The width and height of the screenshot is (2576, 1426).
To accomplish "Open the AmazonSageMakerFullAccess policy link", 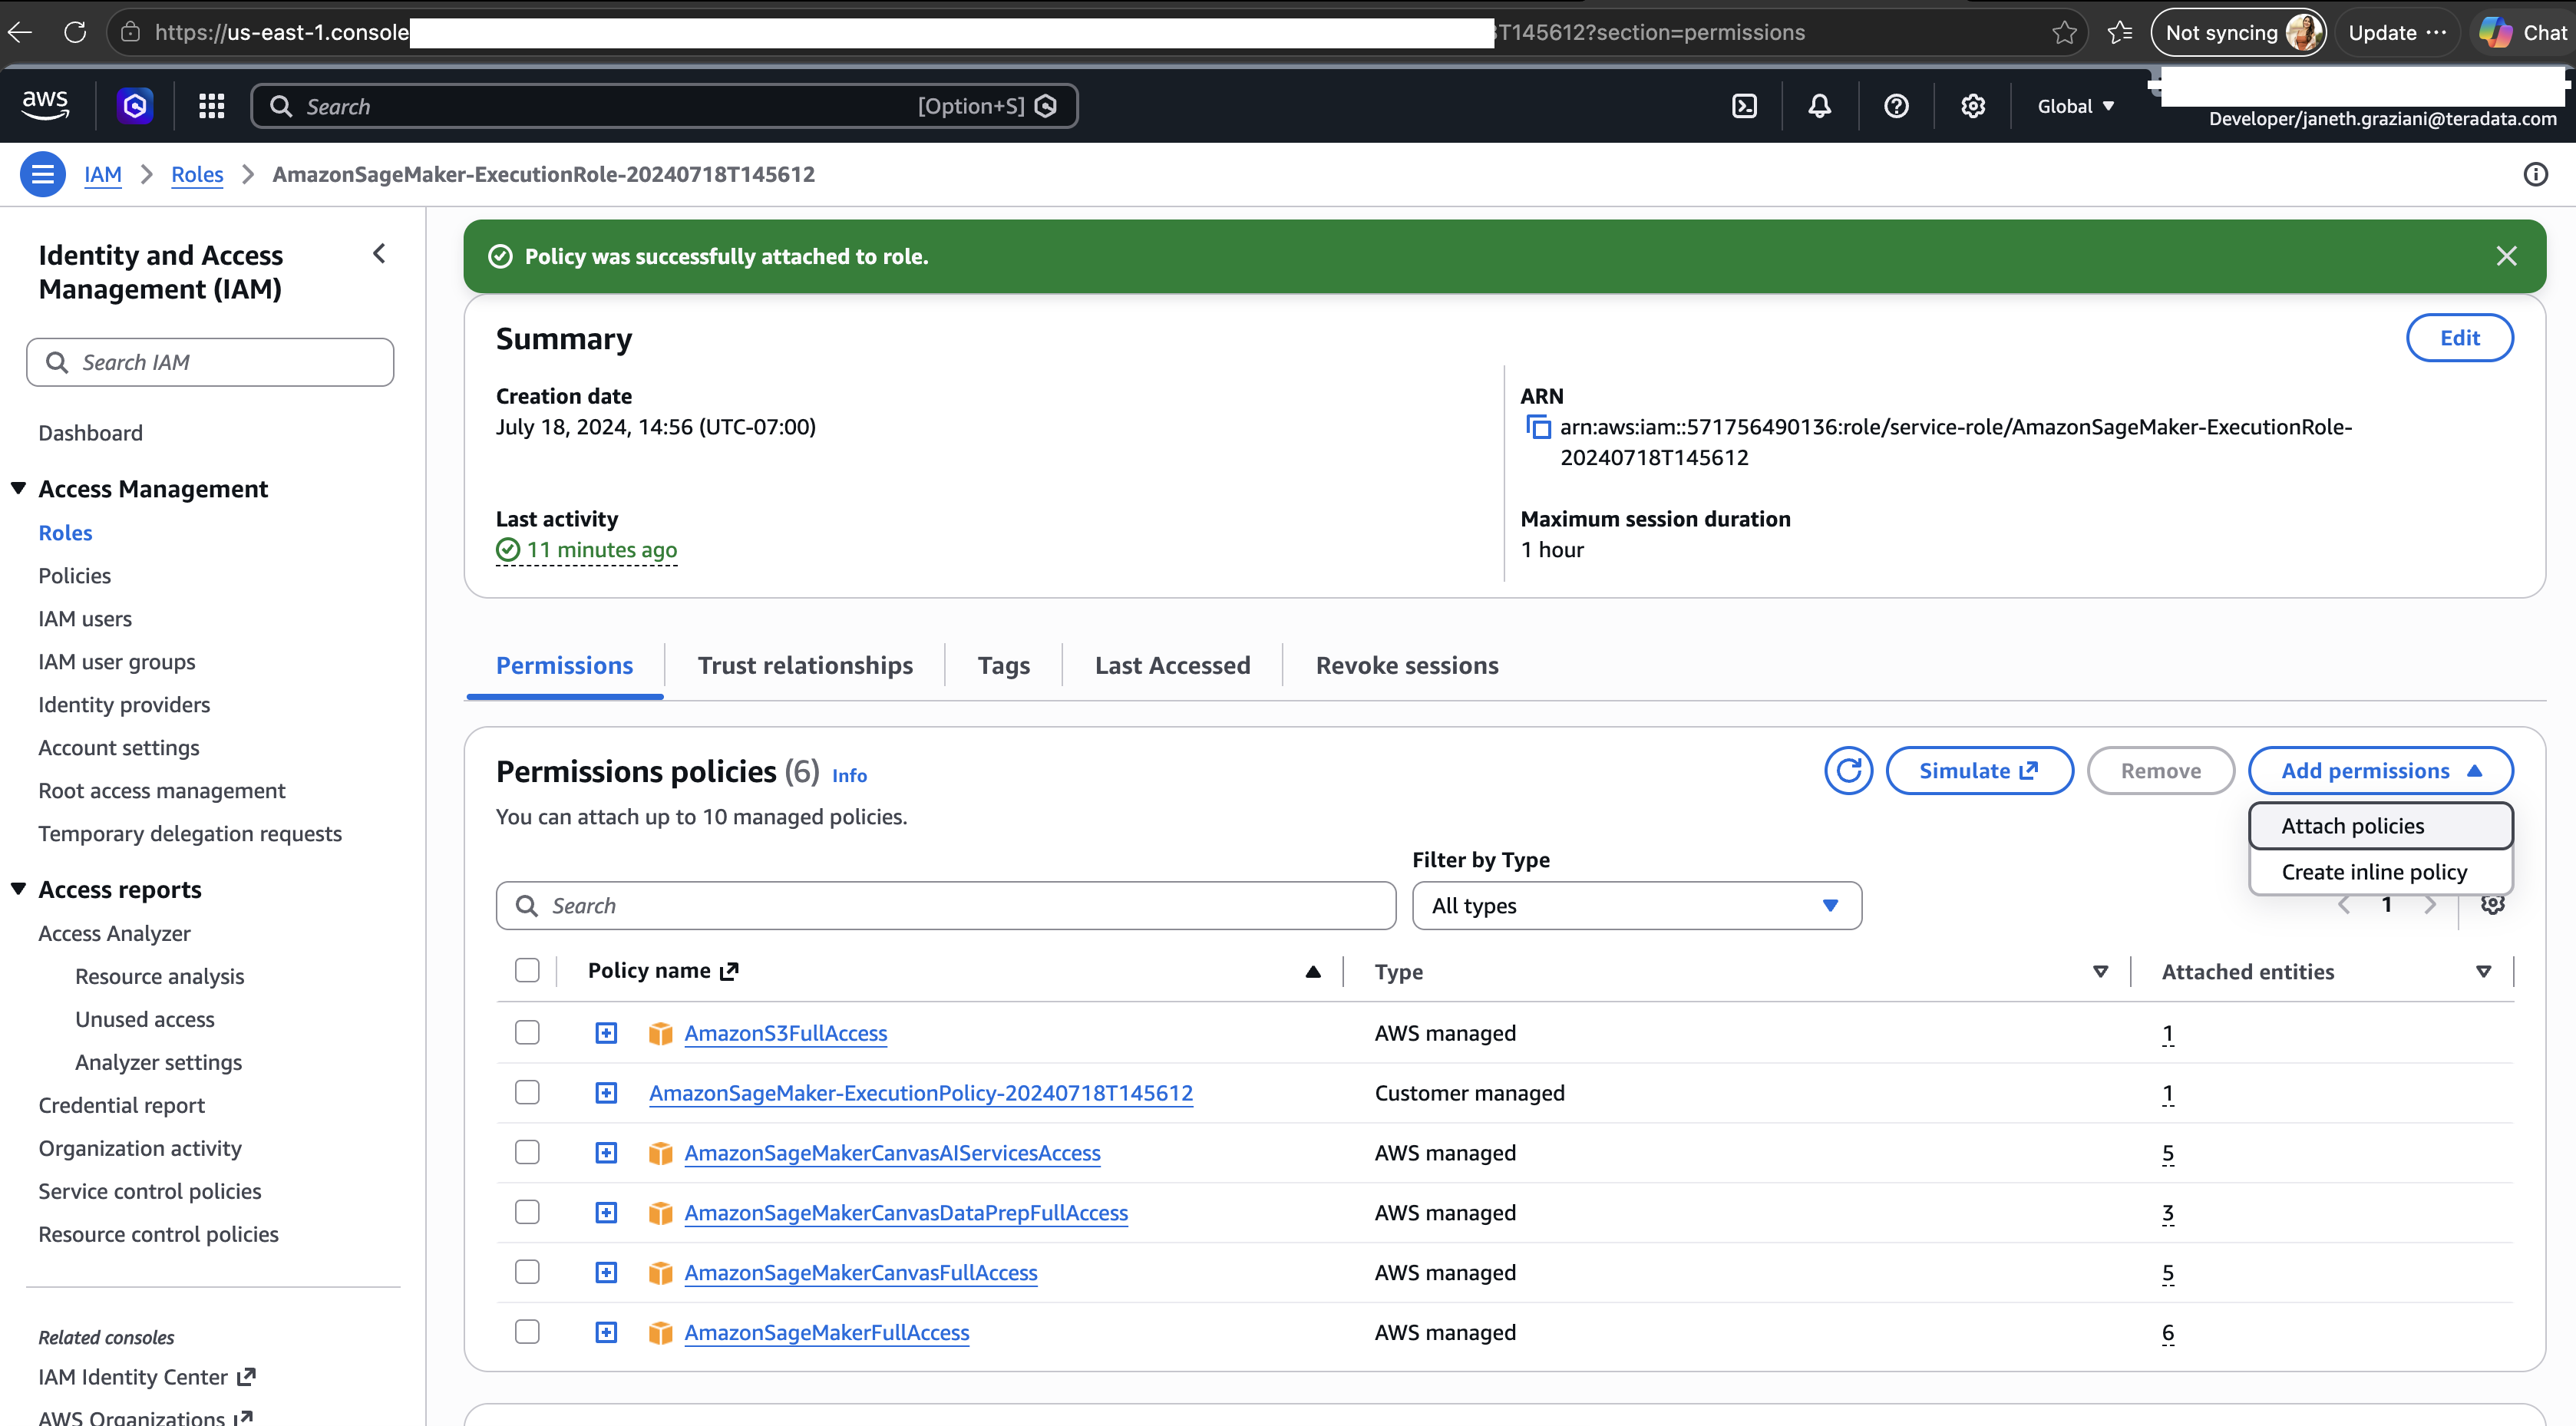I will 826,1333.
